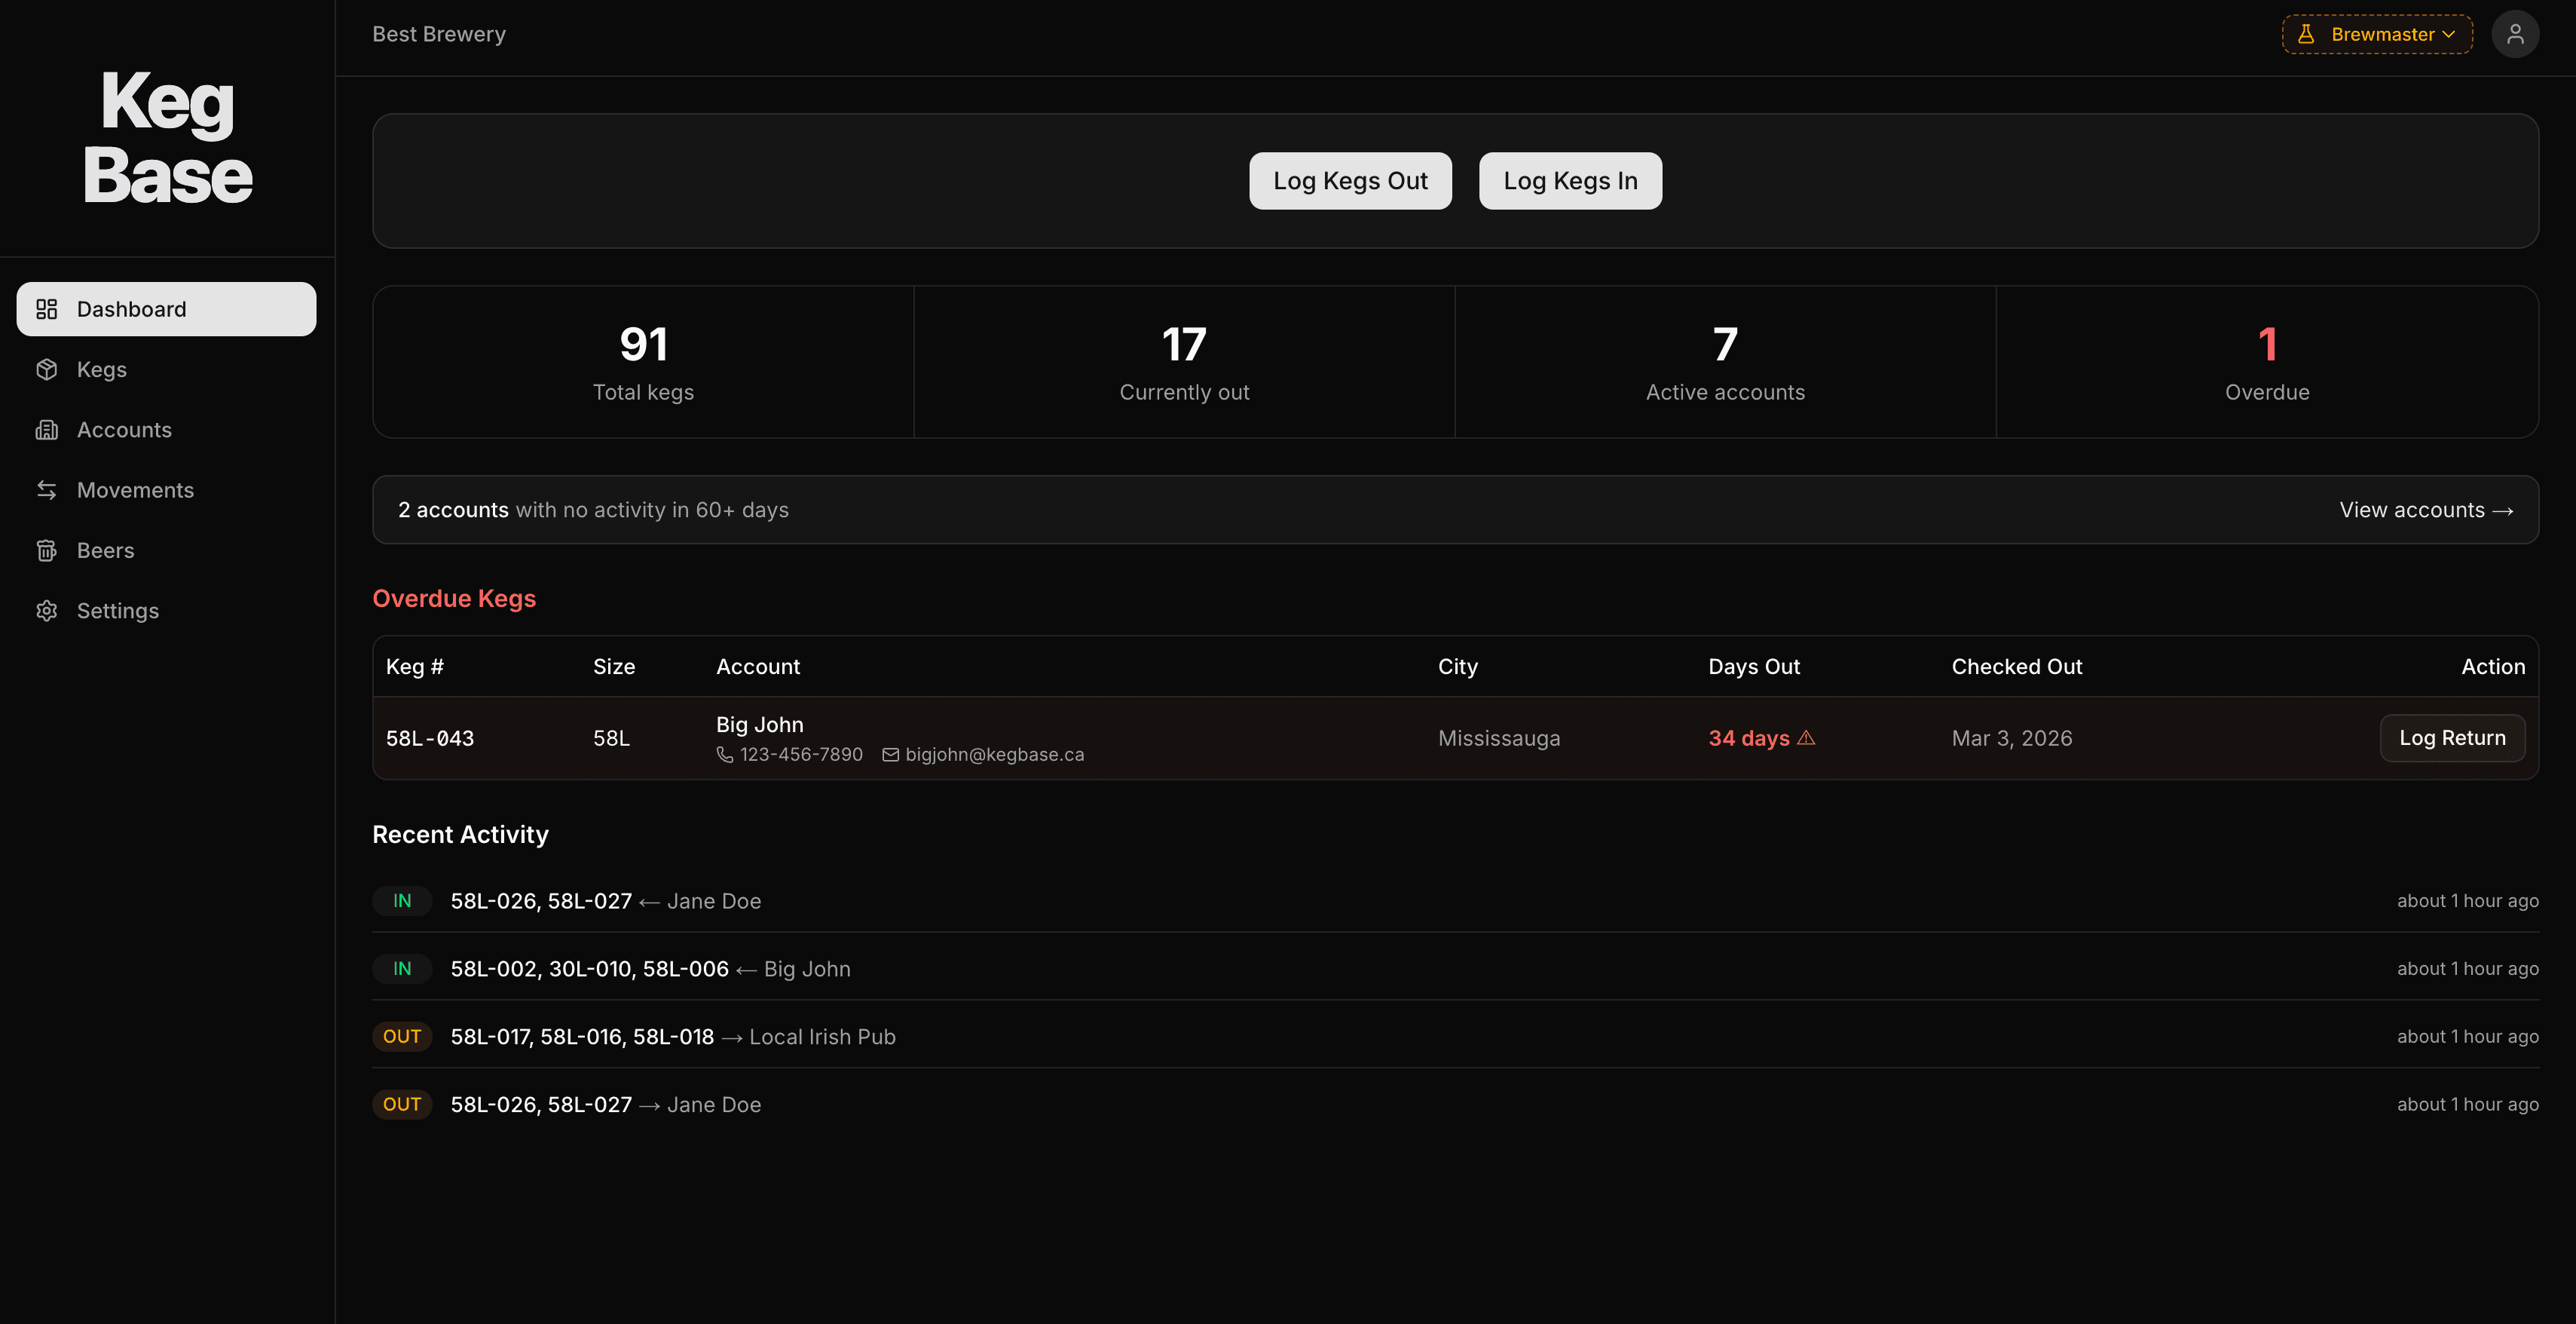2576x1324 pixels.
Task: Navigate to Movements
Action: 166,490
